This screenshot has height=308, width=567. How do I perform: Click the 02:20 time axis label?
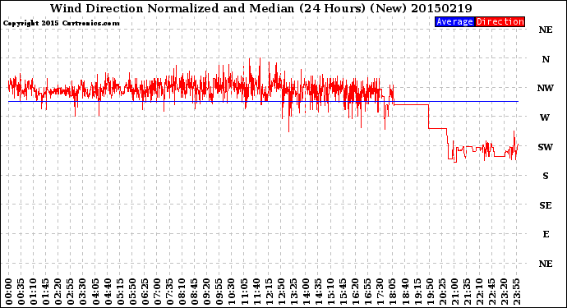click(58, 292)
